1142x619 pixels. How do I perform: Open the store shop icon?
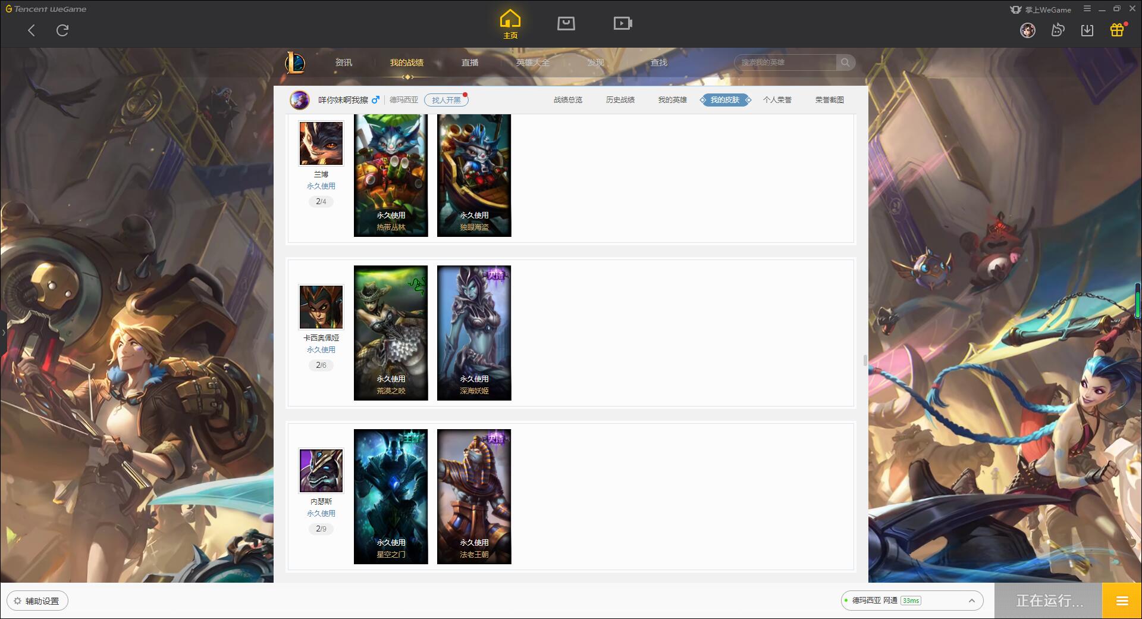(x=566, y=23)
